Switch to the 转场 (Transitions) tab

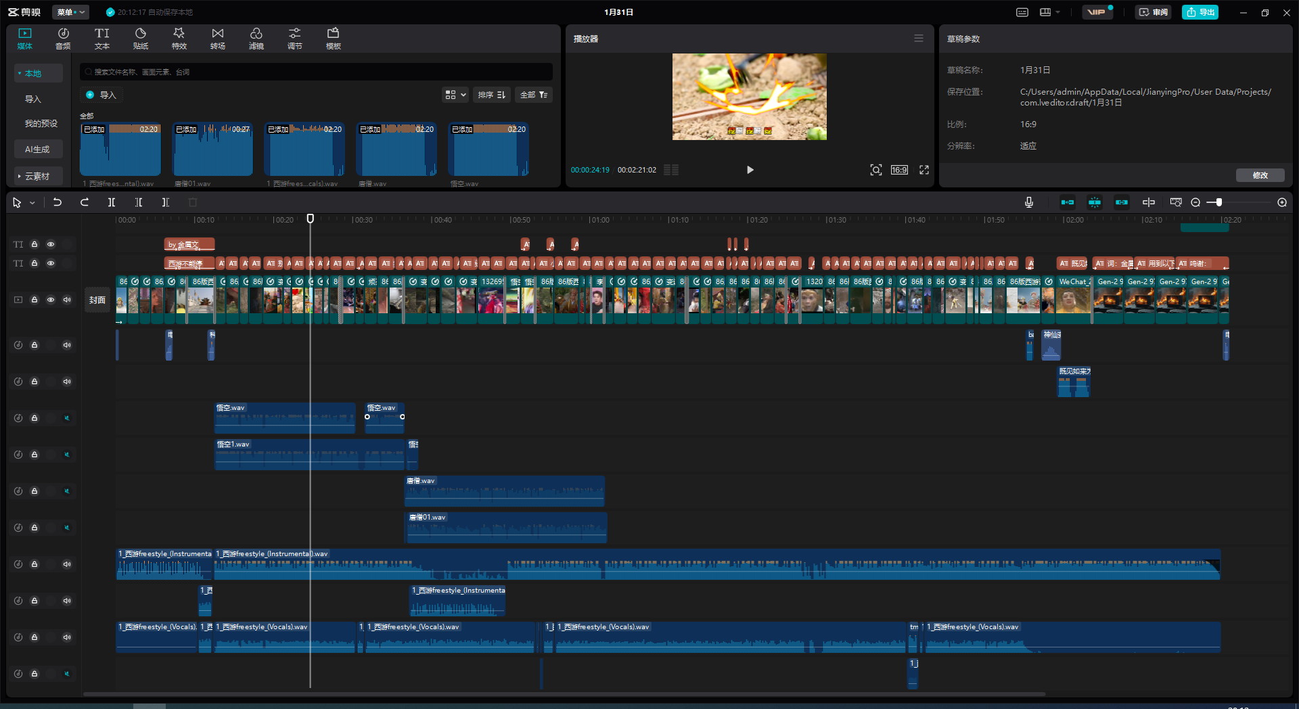217,39
